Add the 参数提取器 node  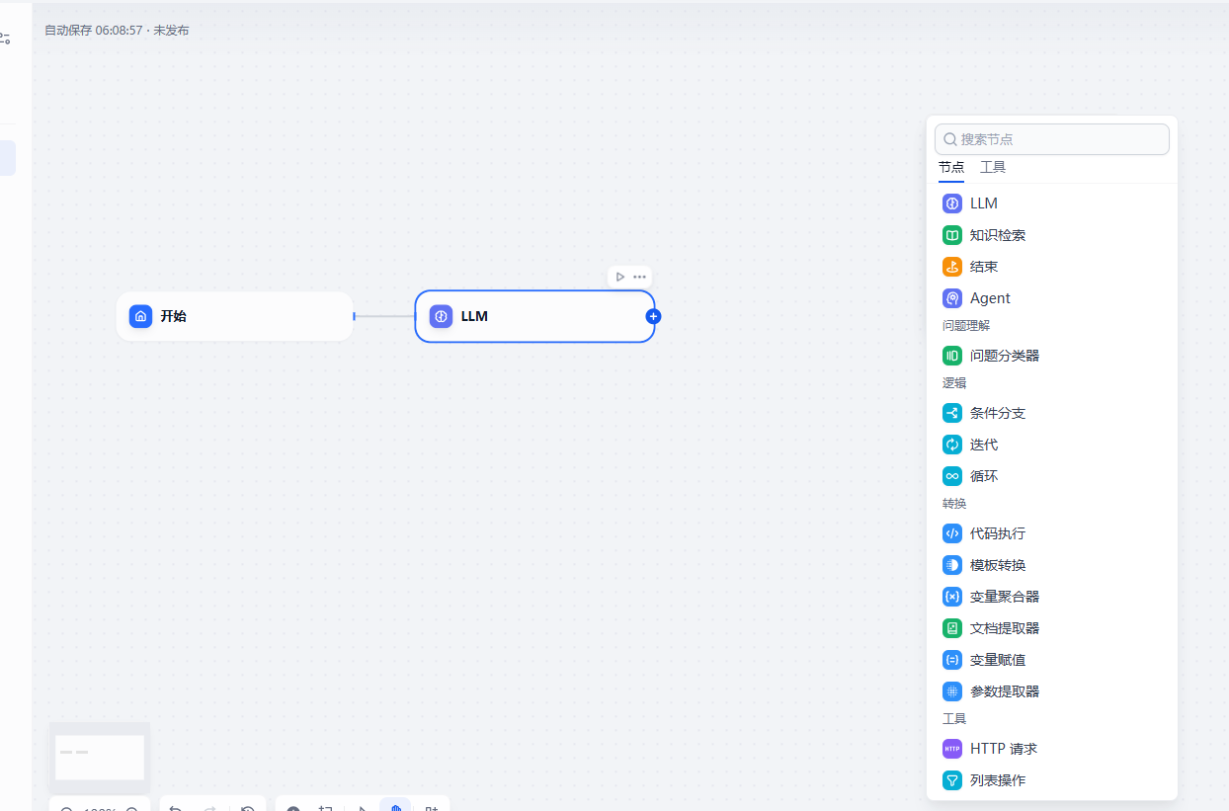pyautogui.click(x=1051, y=691)
